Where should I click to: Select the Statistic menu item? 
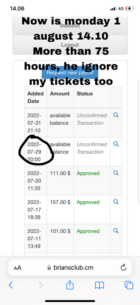70,26
